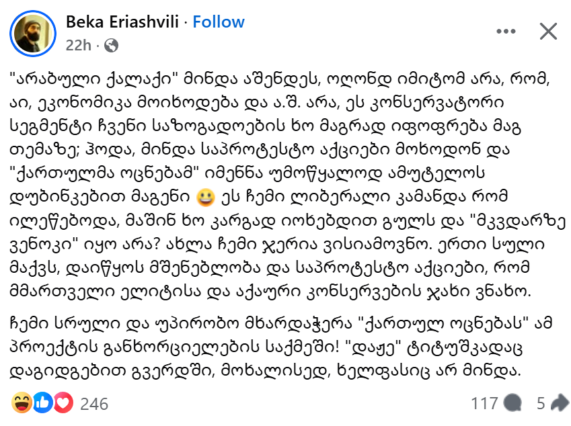Click the comment bubble icon
This screenshot has width=571, height=426.
(x=512, y=403)
